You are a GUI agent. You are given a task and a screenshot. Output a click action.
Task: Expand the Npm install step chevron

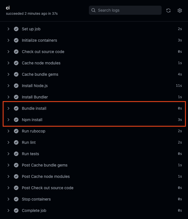click(x=9, y=120)
